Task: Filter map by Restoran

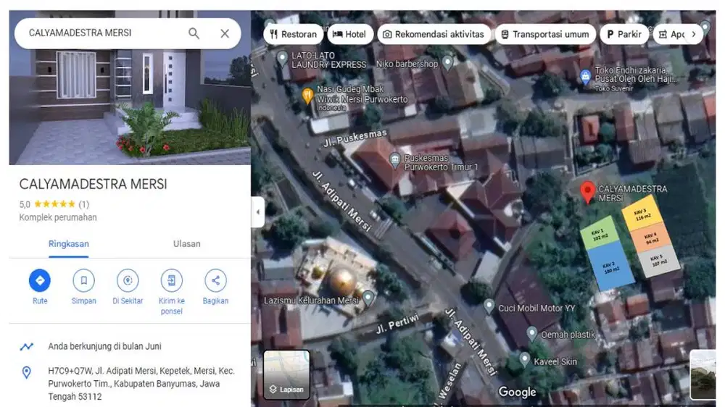Action: (x=293, y=34)
